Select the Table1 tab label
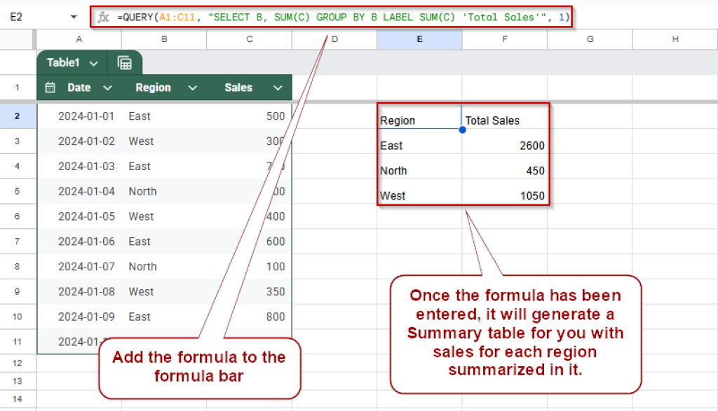718x411 pixels. pos(61,62)
